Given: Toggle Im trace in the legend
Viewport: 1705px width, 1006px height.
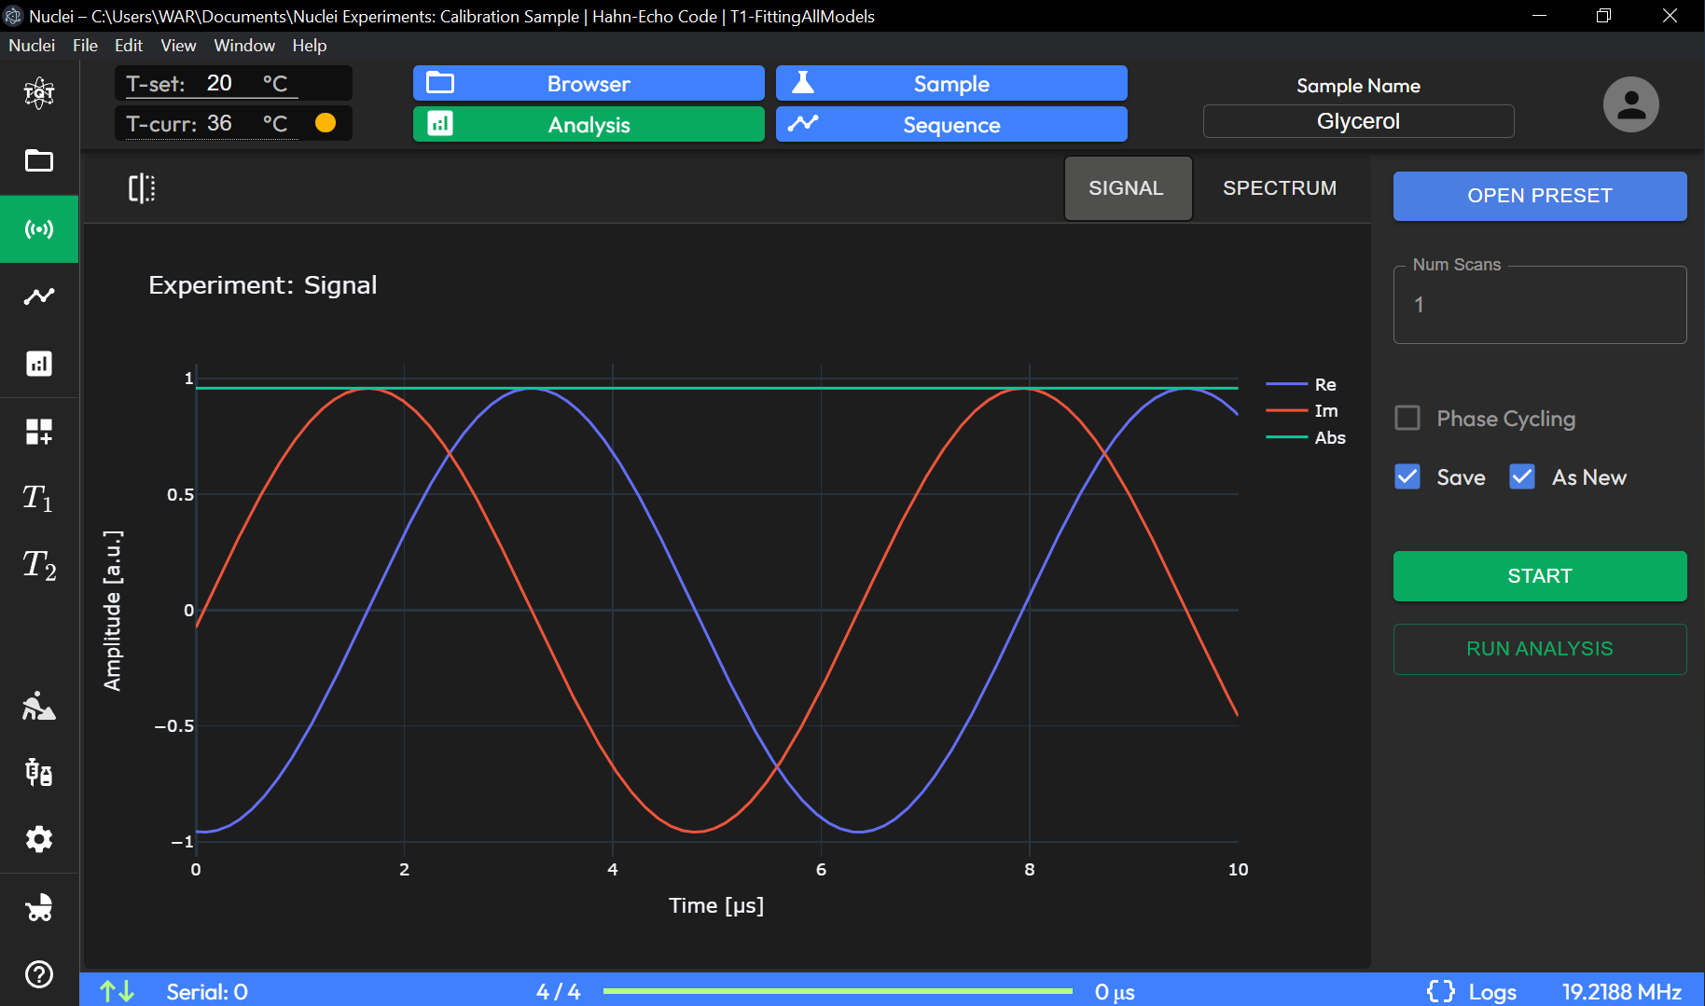Looking at the screenshot, I should (x=1303, y=410).
